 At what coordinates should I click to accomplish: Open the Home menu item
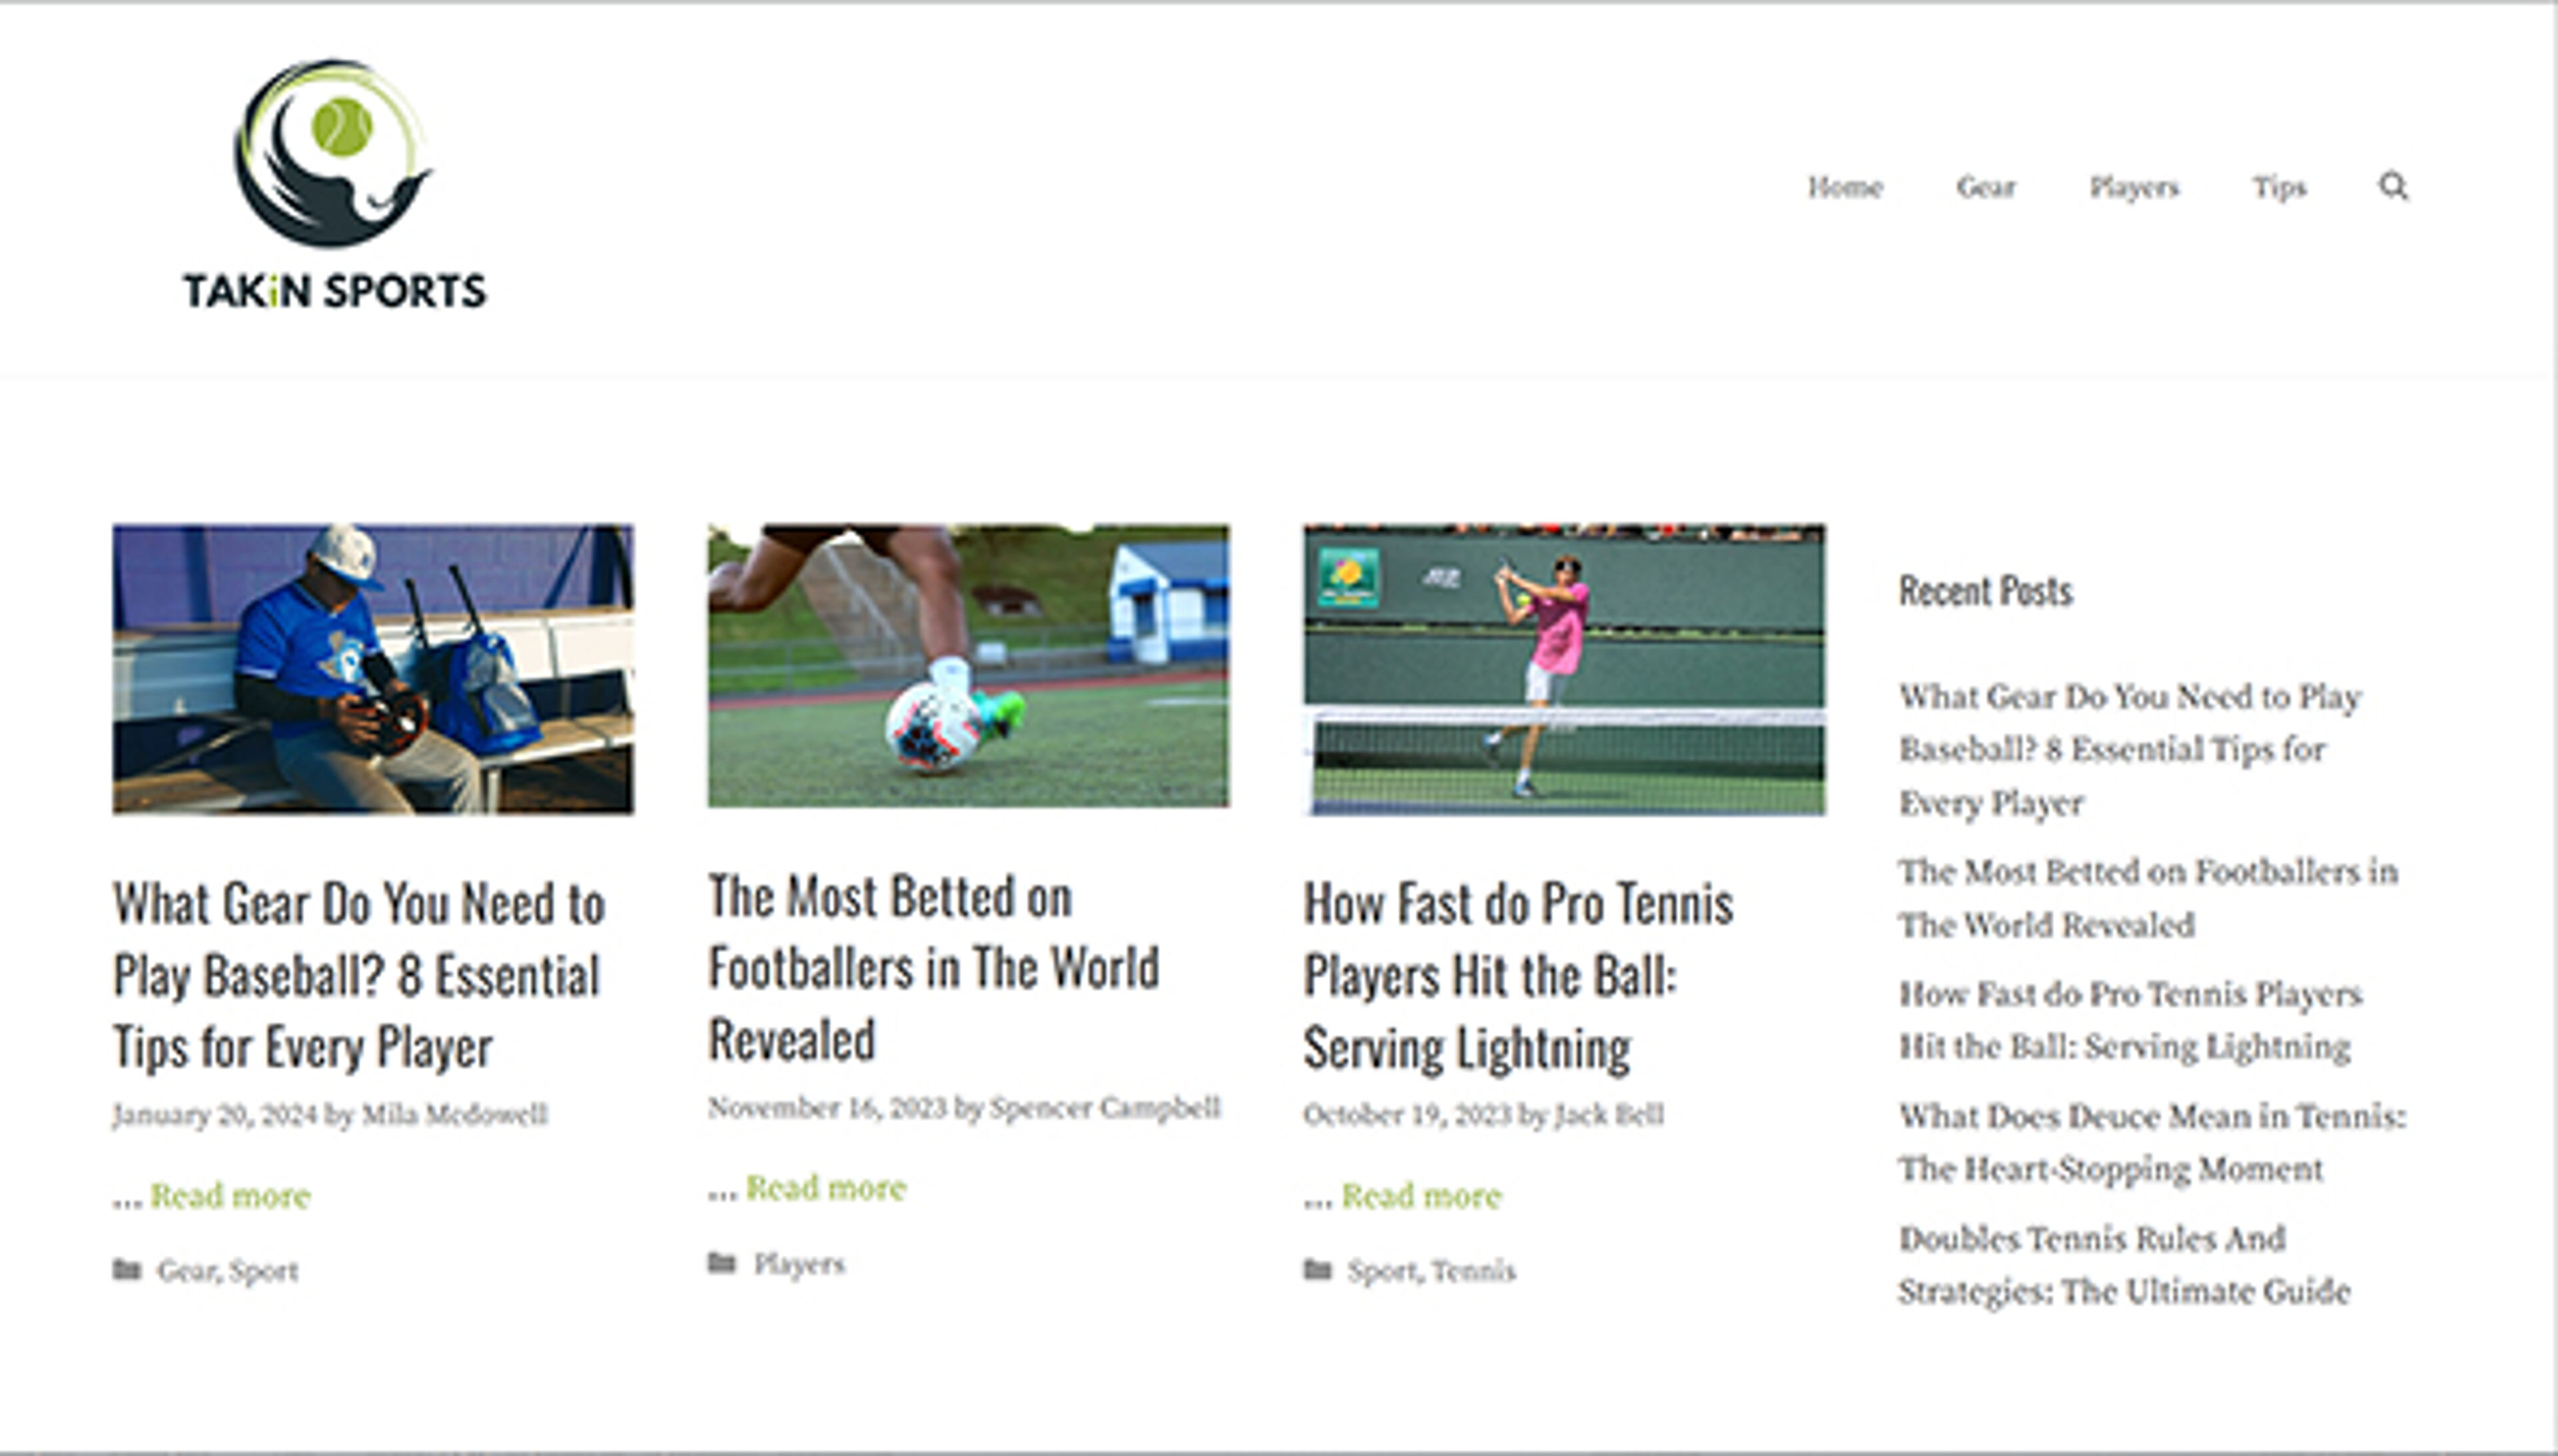[x=1845, y=187]
